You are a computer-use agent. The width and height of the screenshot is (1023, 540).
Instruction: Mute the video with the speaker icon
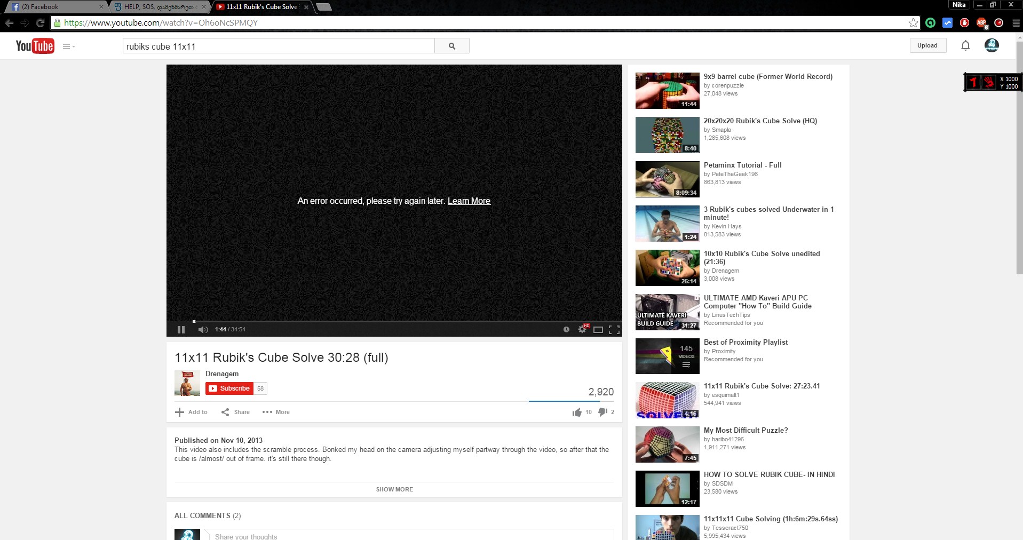click(x=203, y=330)
